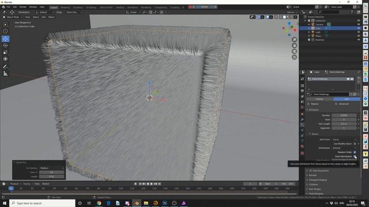Screen dimensions: 369x207
Task: Toggle visibility eye of Collection row
Action: tap(359, 21)
